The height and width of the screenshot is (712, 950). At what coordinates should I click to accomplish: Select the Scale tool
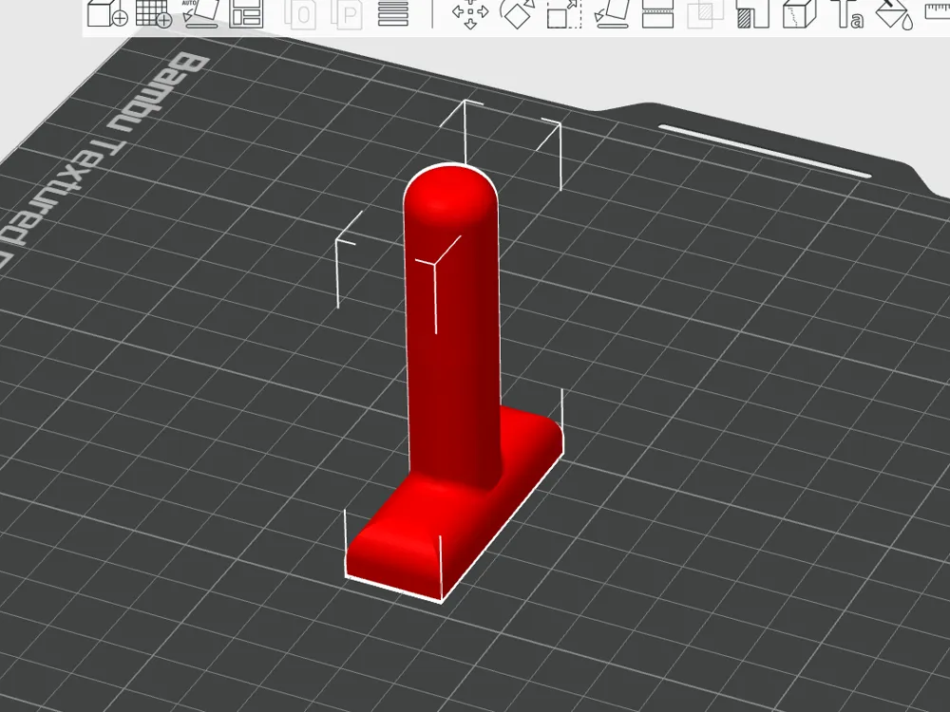pos(564,13)
